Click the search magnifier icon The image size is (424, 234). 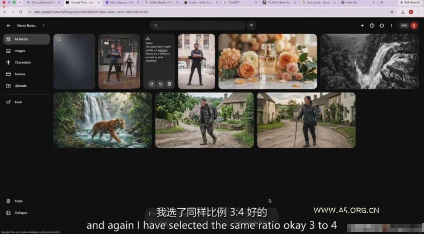coord(156,26)
